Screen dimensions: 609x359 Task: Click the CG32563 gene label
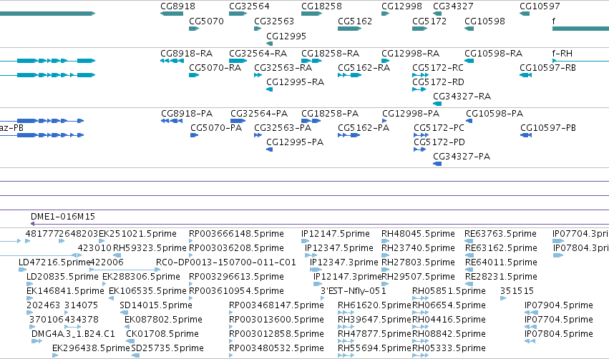(274, 21)
